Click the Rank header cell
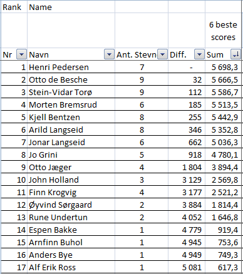The height and width of the screenshot is (274, 243). pyautogui.click(x=14, y=7)
